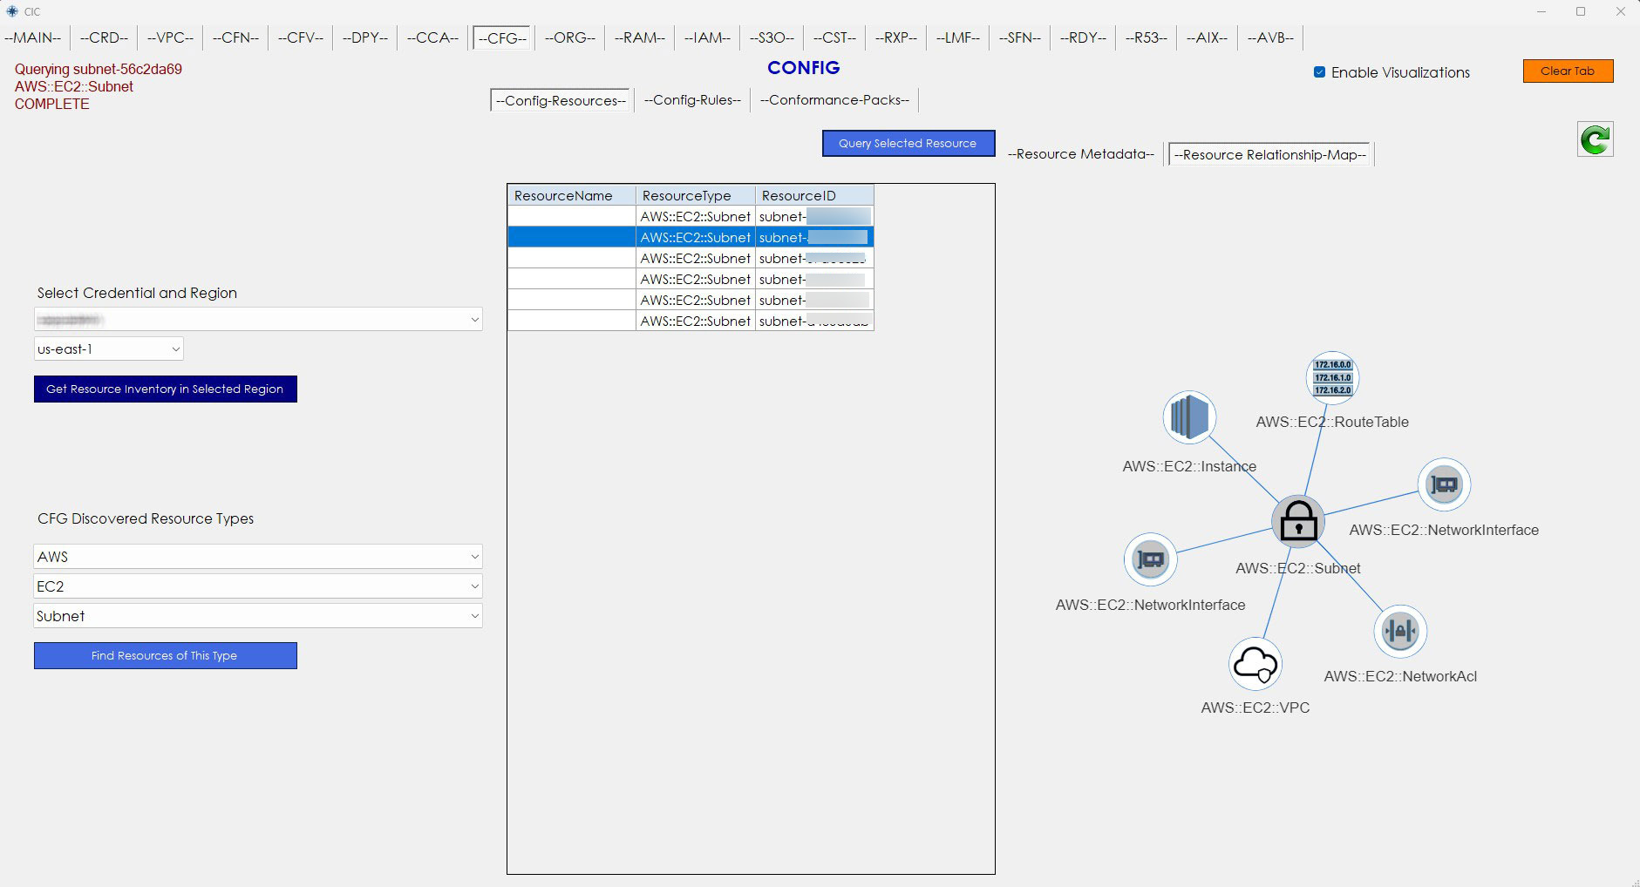Disable the Enable Visualizations checkbox
Screen dimensions: 1640x887
(x=1319, y=72)
